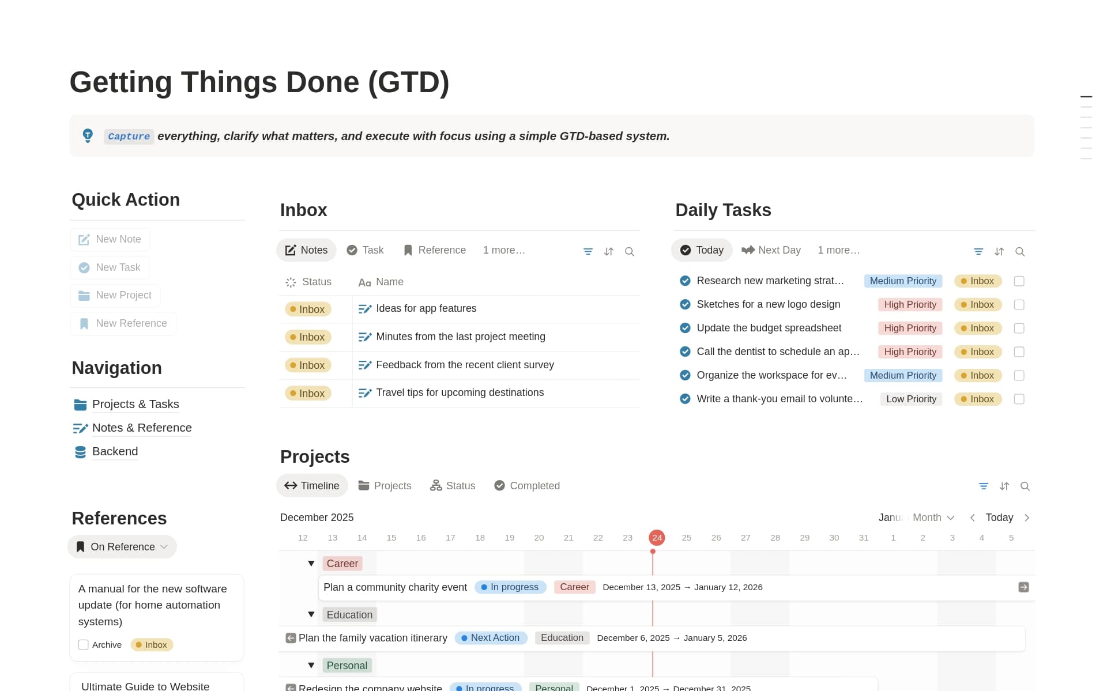Viewport: 1107px width, 691px height.
Task: Click the Inbox filter icon
Action: (x=588, y=252)
